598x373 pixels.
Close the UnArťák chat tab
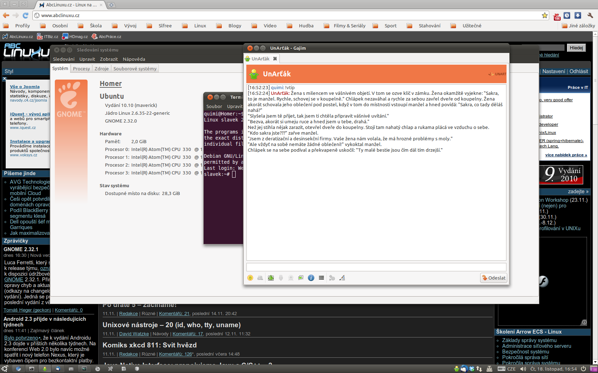click(x=275, y=59)
